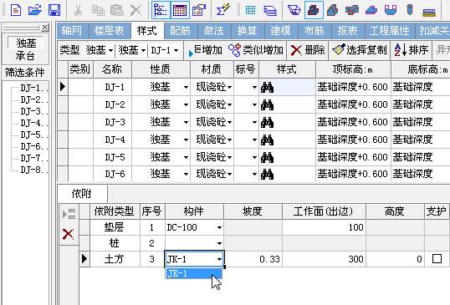The height and width of the screenshot is (305, 450).
Task: Click binoculars style icon for DJ-5
Action: (267, 158)
